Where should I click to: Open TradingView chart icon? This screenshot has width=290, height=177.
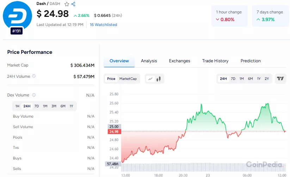(x=280, y=79)
